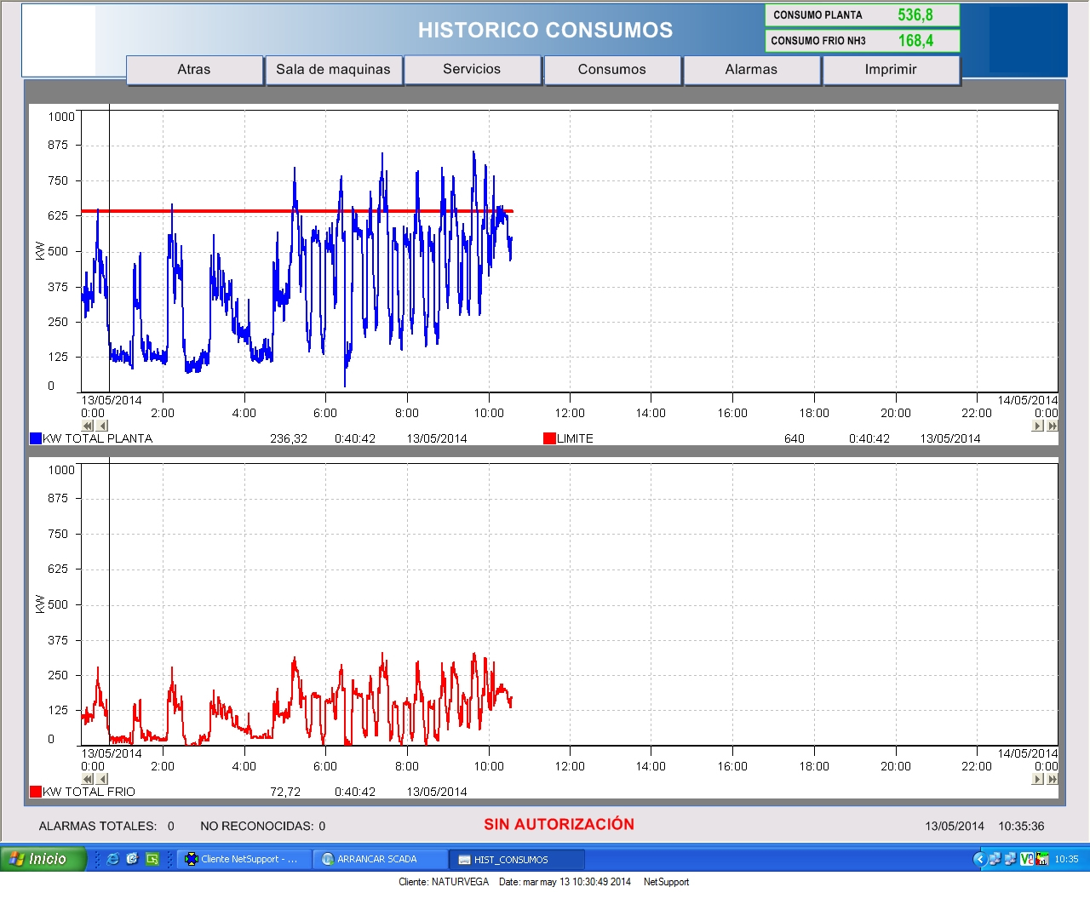
Task: Expand hidden tray icons with the chevron
Action: (979, 859)
